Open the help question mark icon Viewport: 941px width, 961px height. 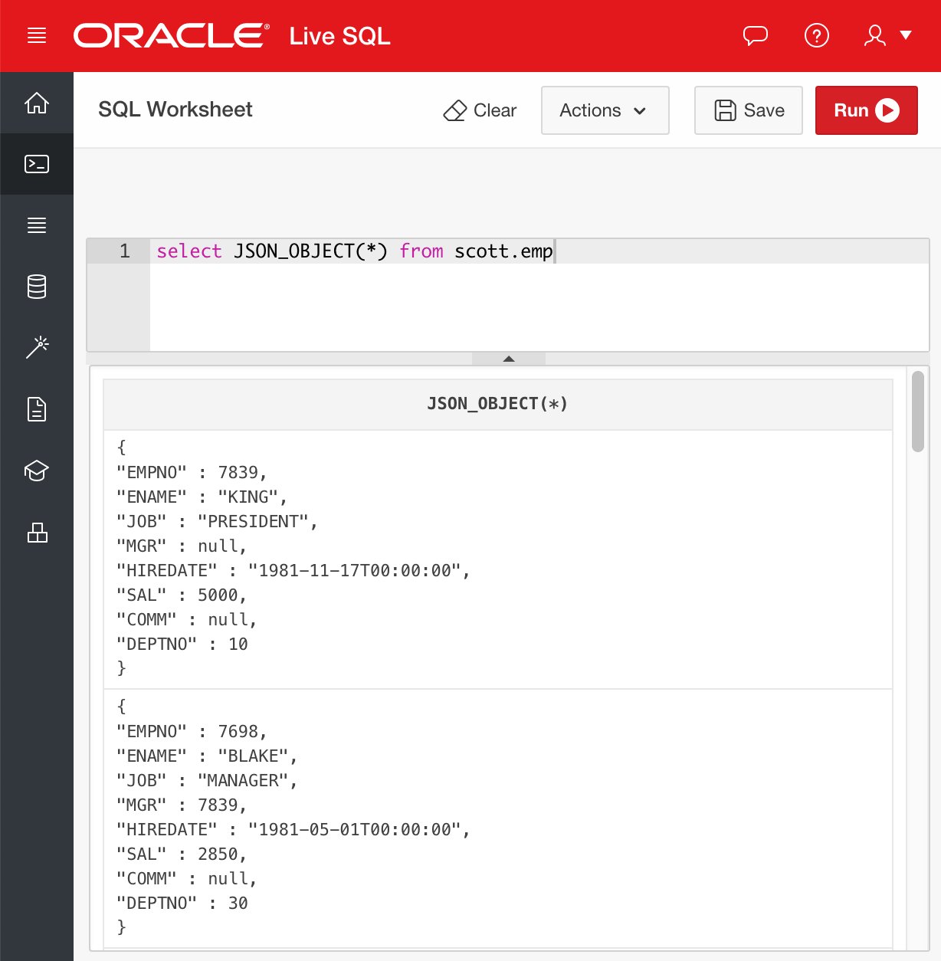(x=817, y=35)
